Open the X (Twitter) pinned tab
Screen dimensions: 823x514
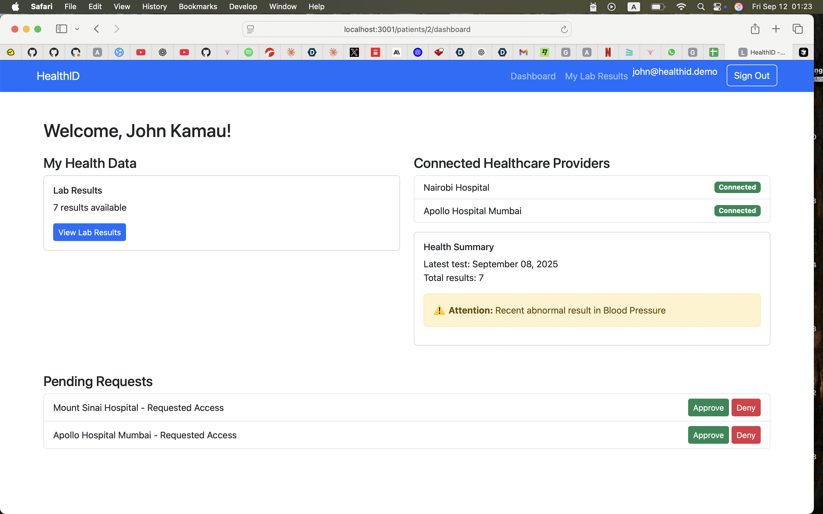(354, 52)
